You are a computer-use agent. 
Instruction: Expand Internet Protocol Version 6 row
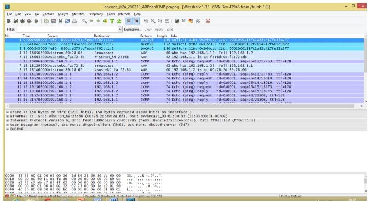(7, 120)
